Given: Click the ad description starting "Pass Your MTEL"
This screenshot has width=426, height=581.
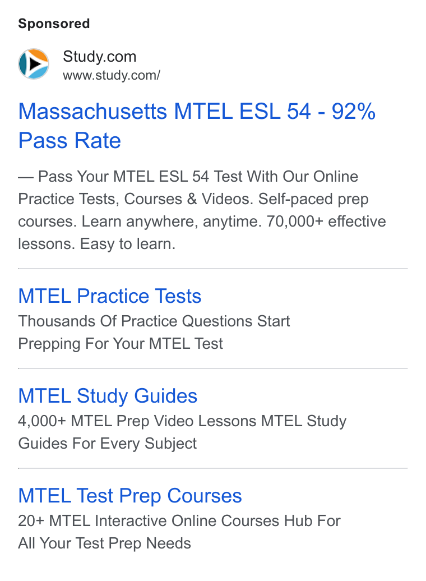Looking at the screenshot, I should pos(202,210).
